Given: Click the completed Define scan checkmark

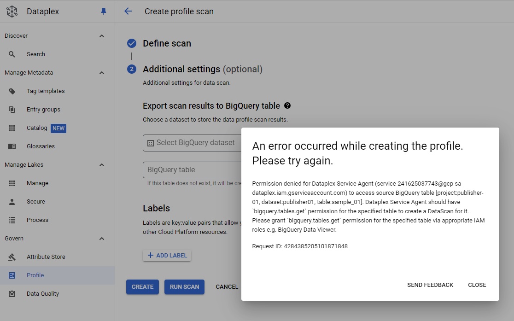Looking at the screenshot, I should (x=132, y=43).
